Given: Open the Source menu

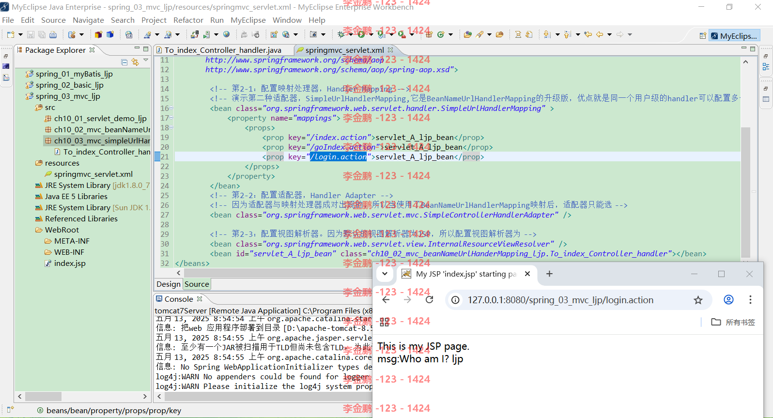Looking at the screenshot, I should pos(53,20).
